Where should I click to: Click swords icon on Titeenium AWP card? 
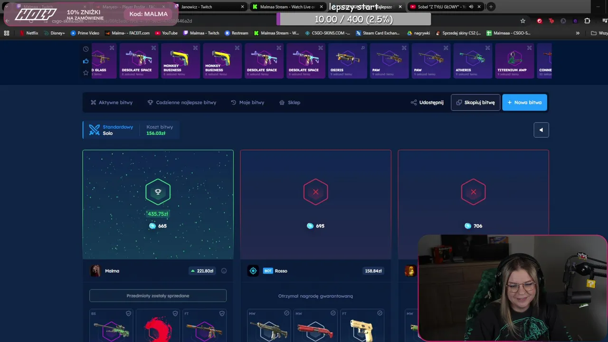[529, 48]
